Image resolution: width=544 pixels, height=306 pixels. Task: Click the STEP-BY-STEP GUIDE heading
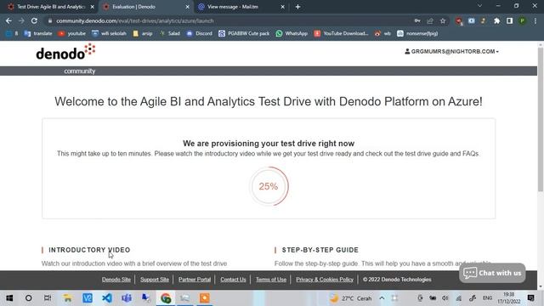320,250
